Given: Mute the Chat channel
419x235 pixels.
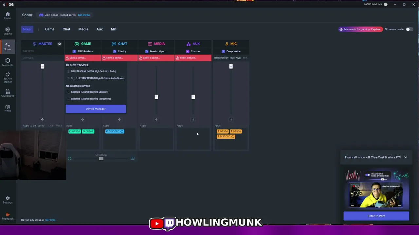Looking at the screenshot, I should 119,119.
